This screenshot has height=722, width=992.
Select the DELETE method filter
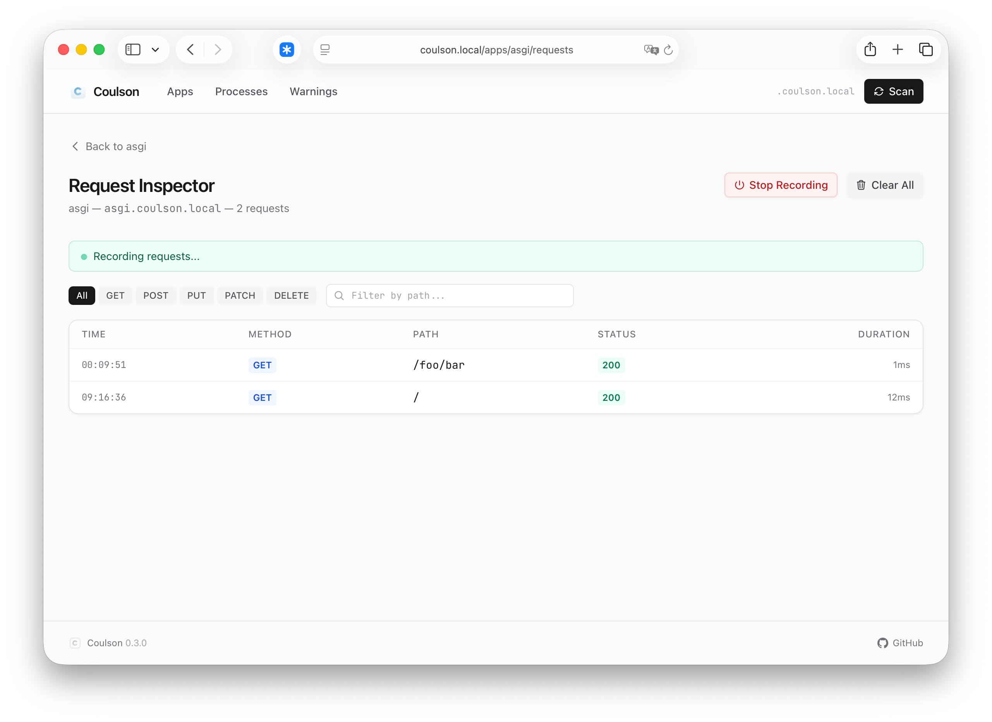point(291,296)
